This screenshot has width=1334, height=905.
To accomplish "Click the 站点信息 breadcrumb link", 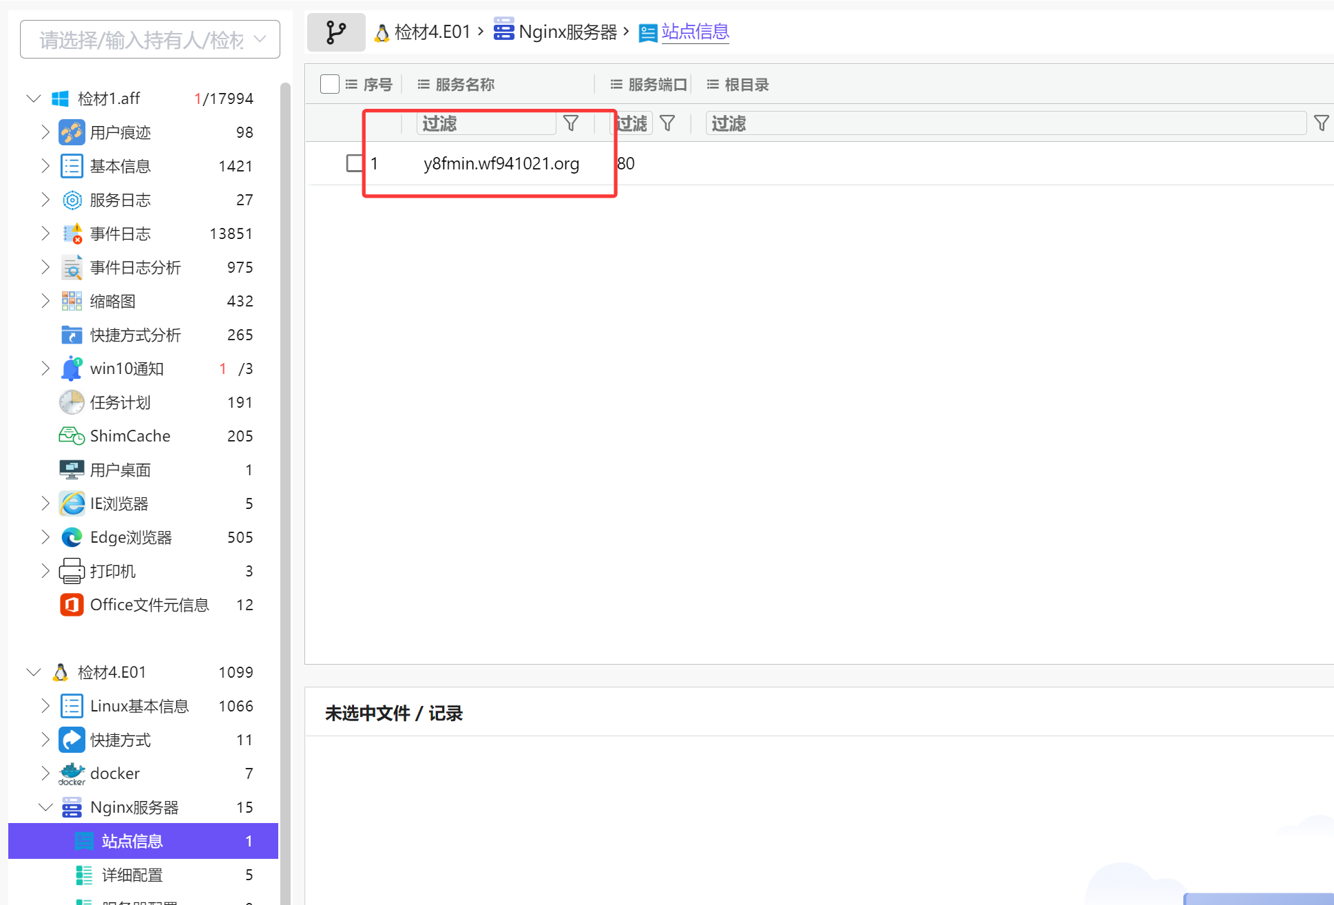I will 695,32.
